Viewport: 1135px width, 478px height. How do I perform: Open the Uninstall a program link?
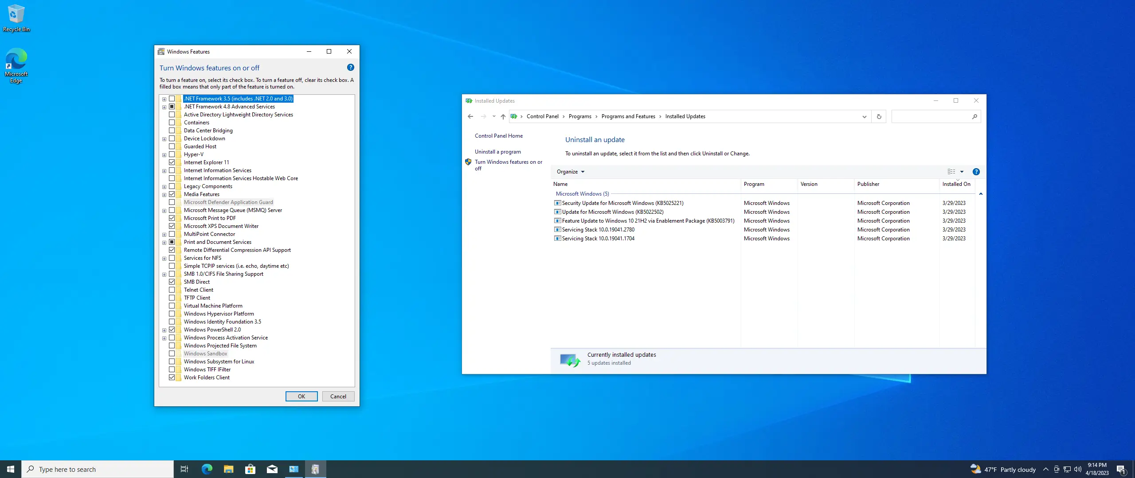click(x=497, y=152)
